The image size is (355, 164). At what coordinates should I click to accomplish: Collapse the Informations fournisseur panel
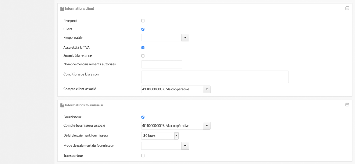click(347, 105)
